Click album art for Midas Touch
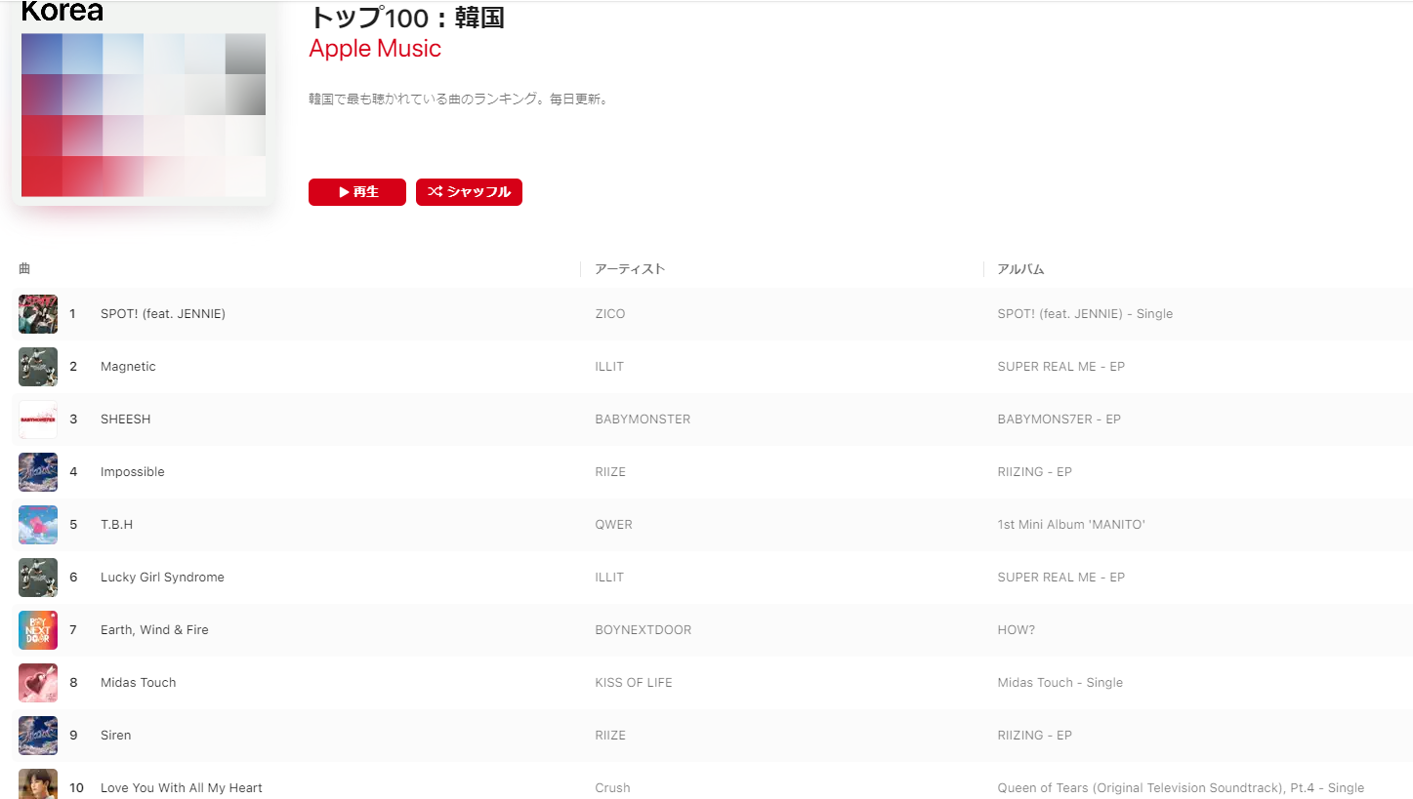This screenshot has width=1413, height=799. [x=38, y=683]
